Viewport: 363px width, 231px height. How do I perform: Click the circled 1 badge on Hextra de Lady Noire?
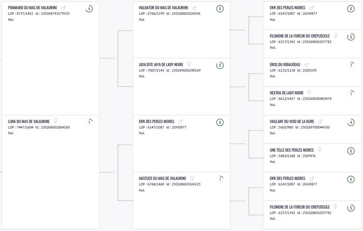pyautogui.click(x=351, y=94)
